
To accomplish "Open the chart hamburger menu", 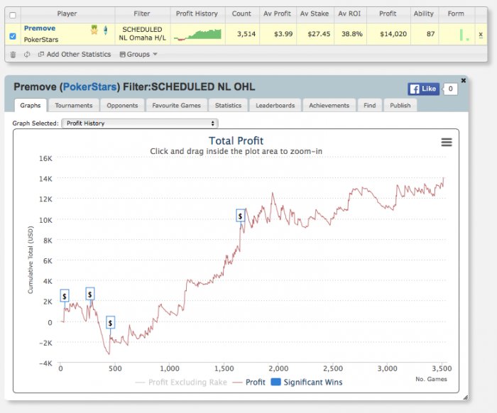I will click(x=447, y=142).
